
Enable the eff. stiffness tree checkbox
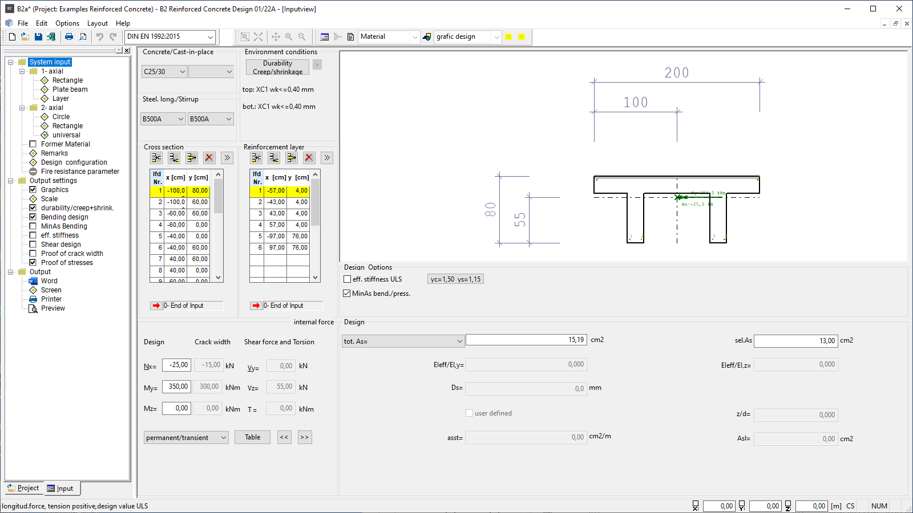tap(33, 235)
